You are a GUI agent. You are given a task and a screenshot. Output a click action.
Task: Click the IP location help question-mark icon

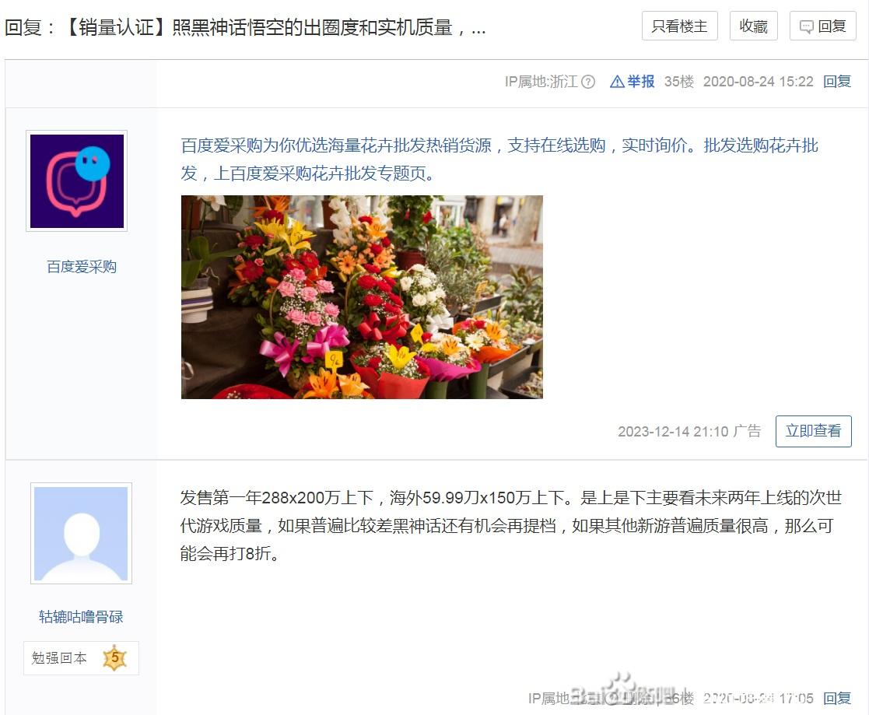point(588,82)
